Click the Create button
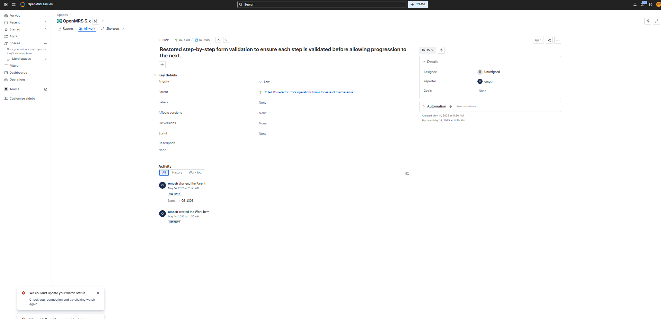The height and width of the screenshot is (319, 661). point(418,4)
